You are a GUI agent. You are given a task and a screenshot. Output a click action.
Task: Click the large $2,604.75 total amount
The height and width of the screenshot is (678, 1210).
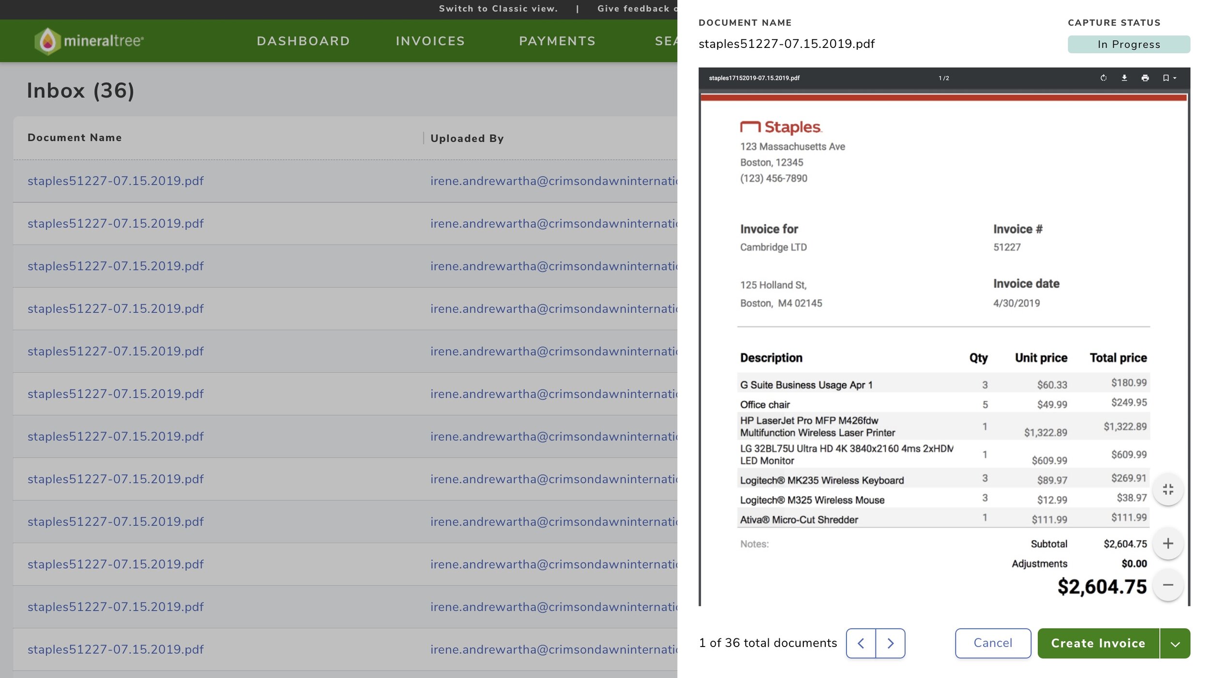[x=1102, y=587]
